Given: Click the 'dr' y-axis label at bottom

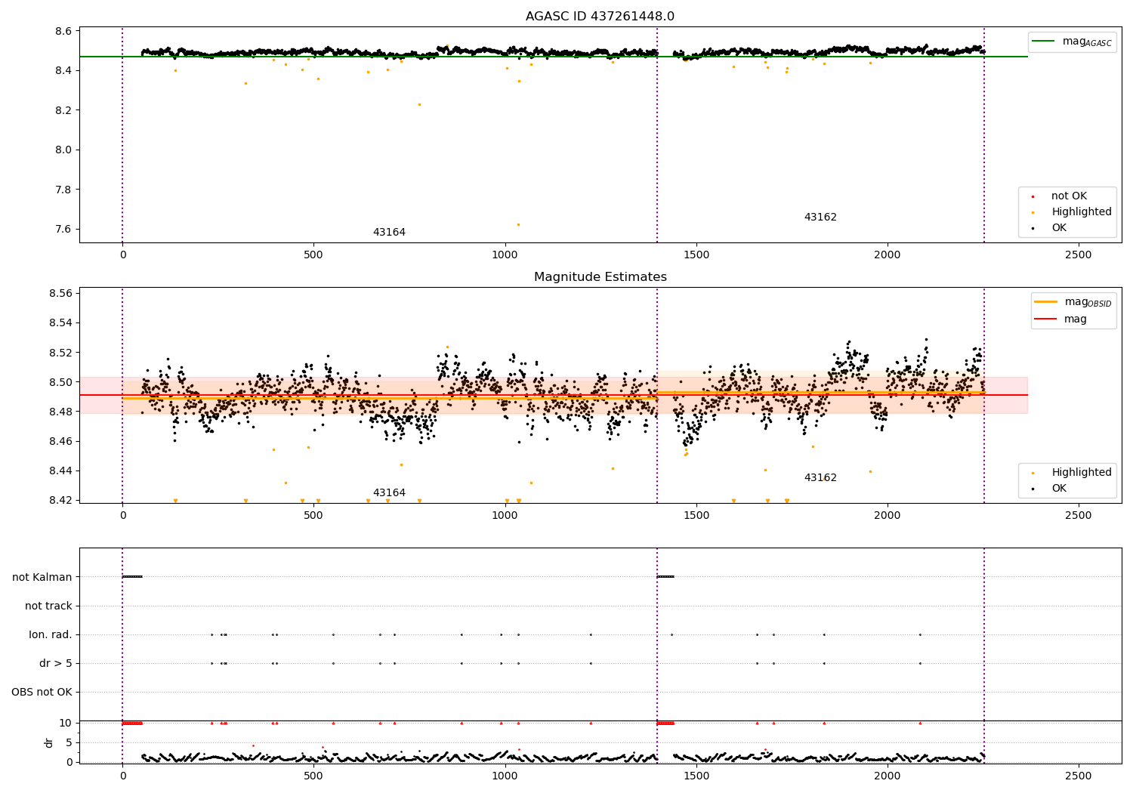Looking at the screenshot, I should [49, 742].
